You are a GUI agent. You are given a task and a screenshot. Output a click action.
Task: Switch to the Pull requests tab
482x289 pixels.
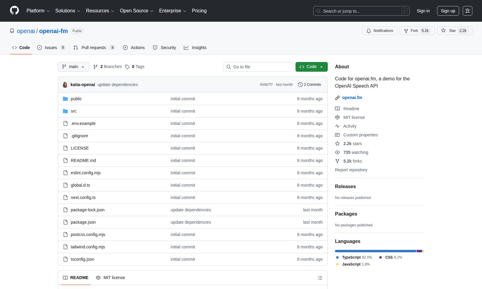tap(94, 48)
